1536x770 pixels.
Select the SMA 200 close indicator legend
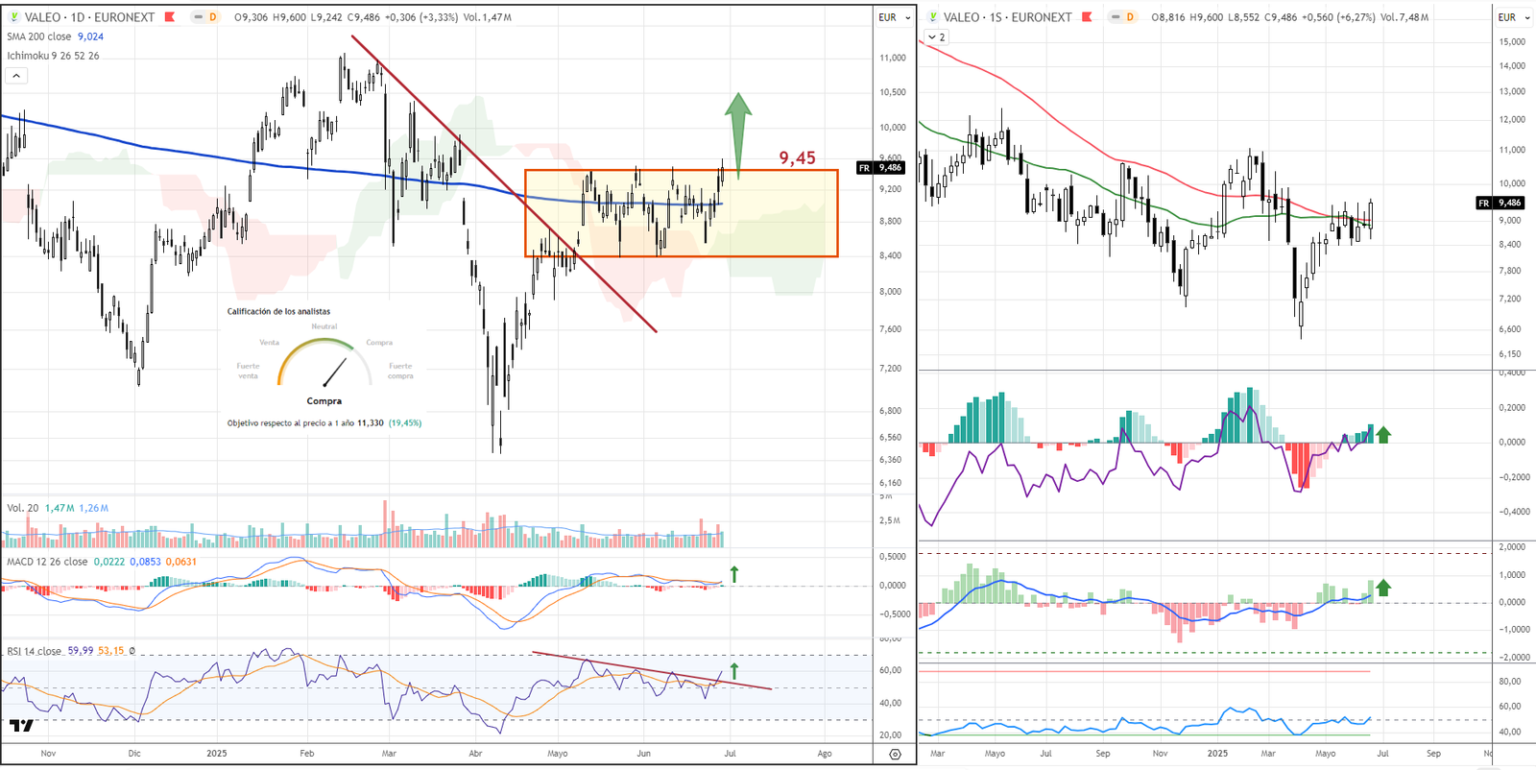(x=39, y=36)
